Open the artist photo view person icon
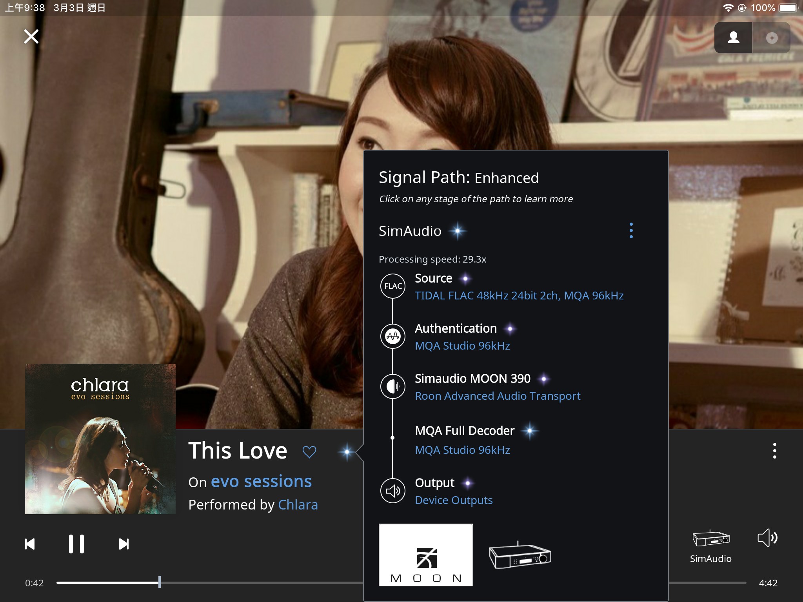The image size is (803, 602). click(733, 38)
